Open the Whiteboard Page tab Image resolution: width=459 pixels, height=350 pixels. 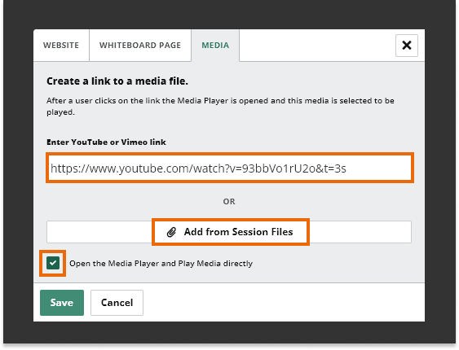point(140,46)
